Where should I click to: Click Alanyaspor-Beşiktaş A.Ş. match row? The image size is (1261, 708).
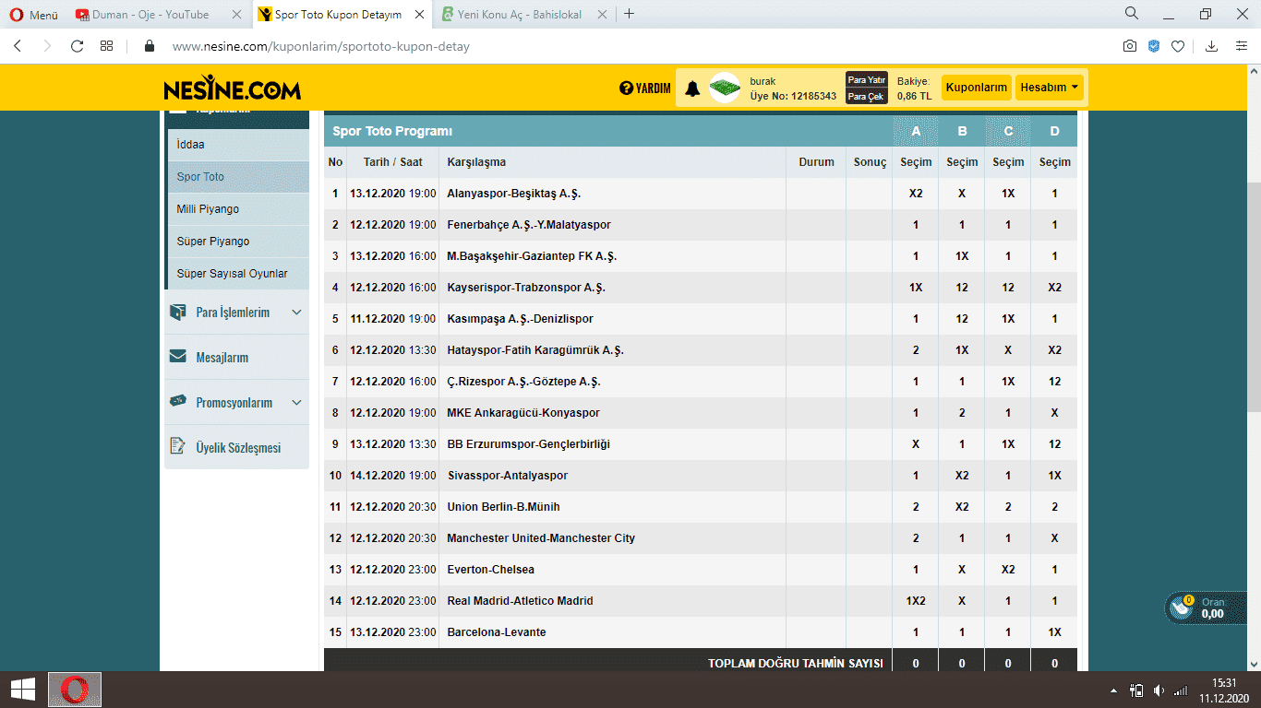click(x=701, y=194)
